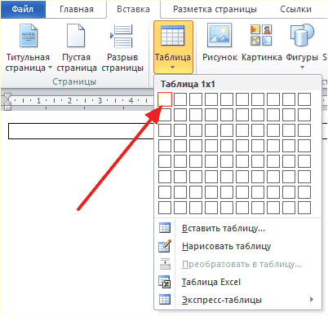Insert a Рисунок from file

tap(219, 42)
